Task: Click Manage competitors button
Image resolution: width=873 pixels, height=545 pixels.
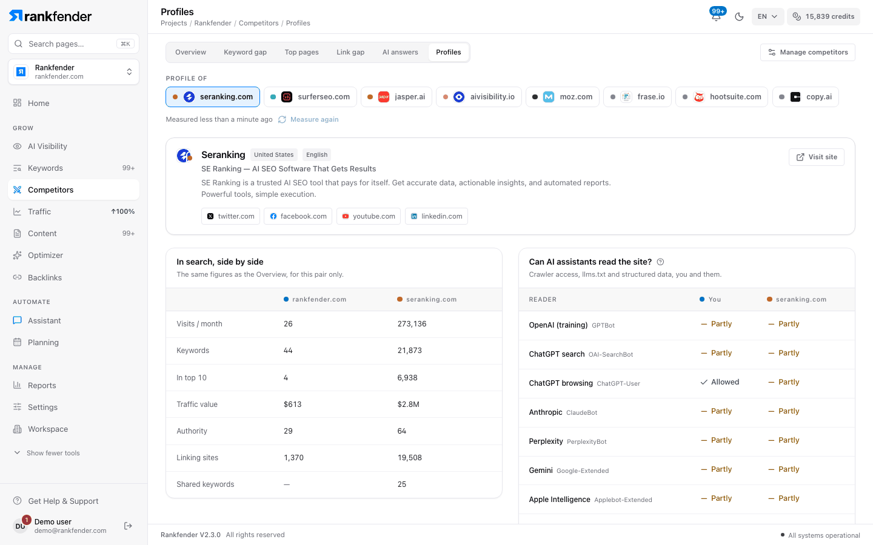Action: pos(808,52)
